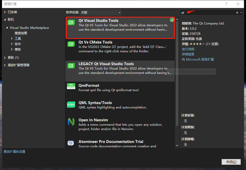Click the QML Syntax/Tools icon
Image resolution: width=246 pixels, height=170 pixels.
71,105
